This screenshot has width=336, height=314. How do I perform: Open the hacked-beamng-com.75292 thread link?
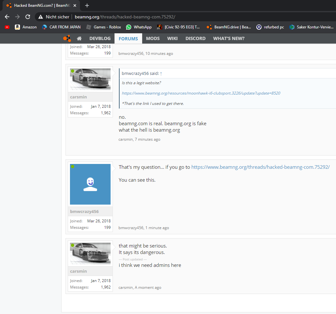tap(260, 167)
